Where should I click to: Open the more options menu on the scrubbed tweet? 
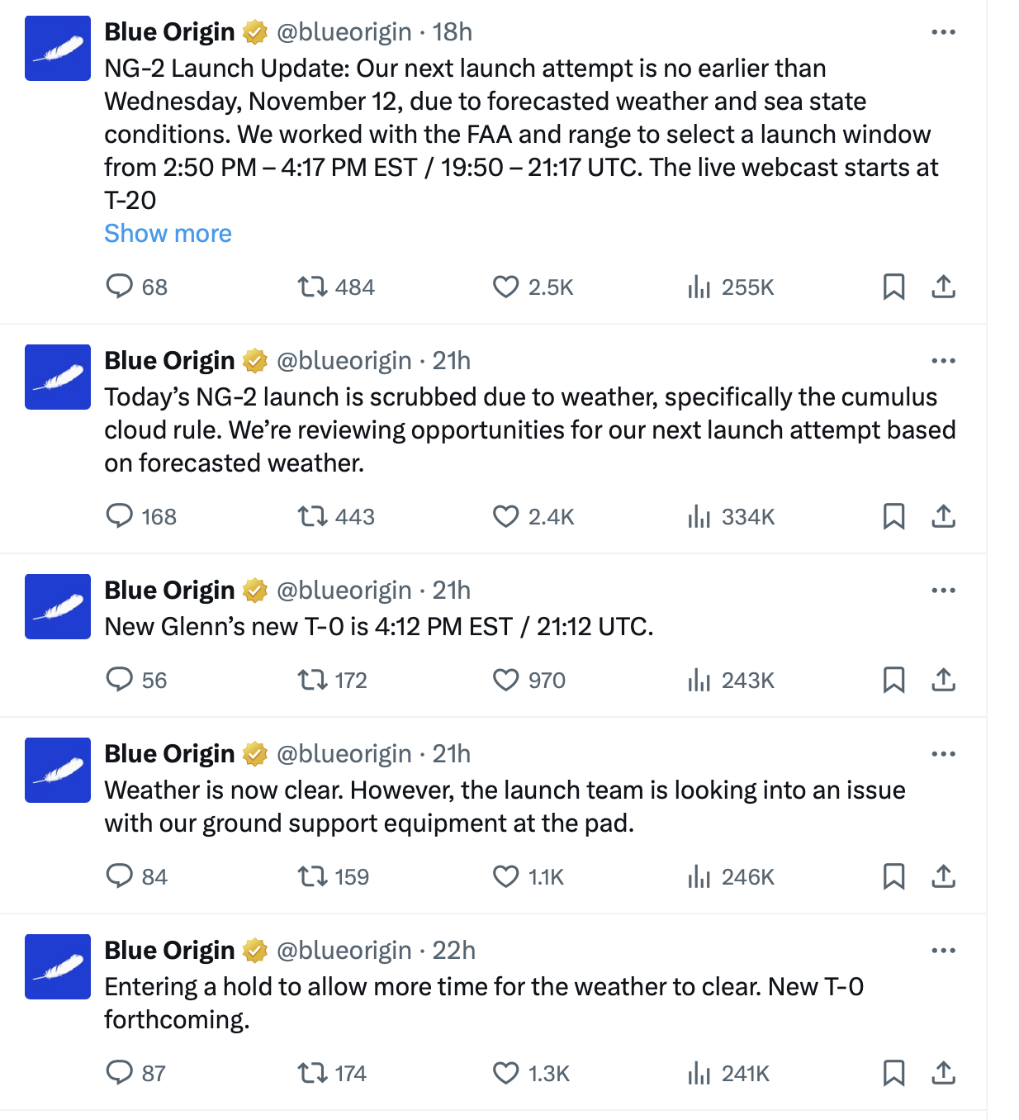point(942,359)
